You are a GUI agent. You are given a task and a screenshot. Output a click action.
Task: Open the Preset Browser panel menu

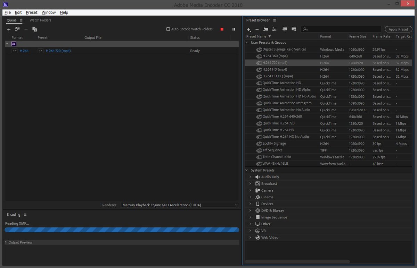pyautogui.click(x=275, y=20)
